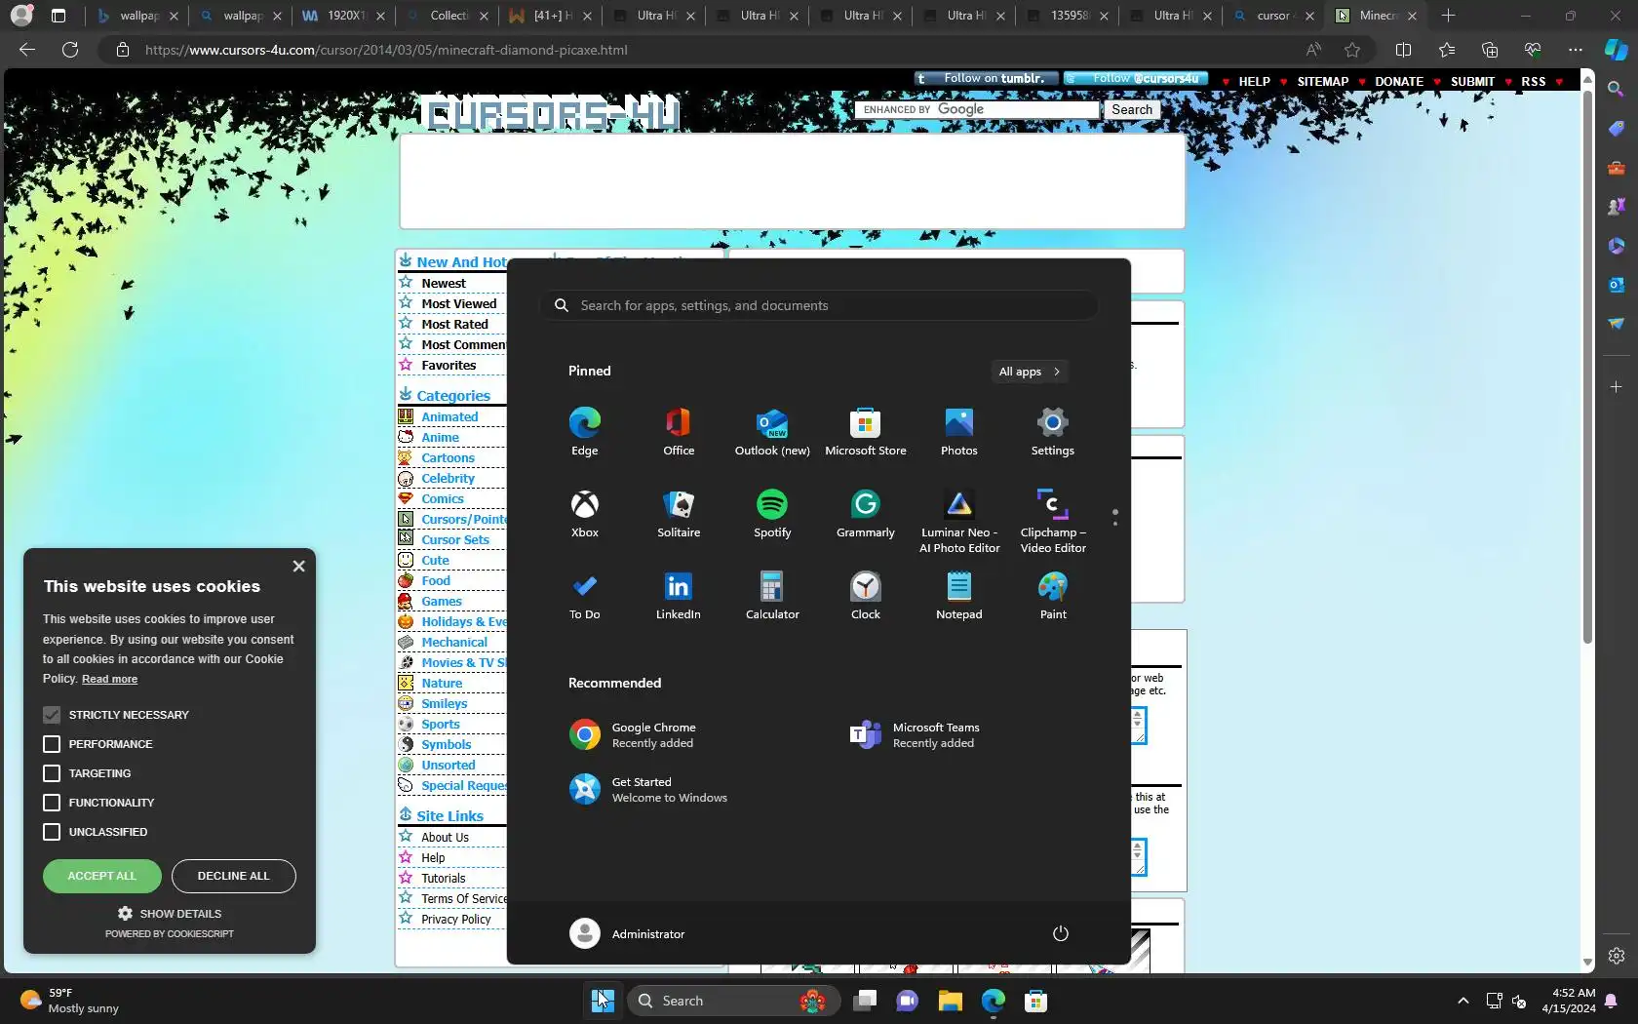Open the To Do app
The width and height of the screenshot is (1638, 1024).
[585, 595]
